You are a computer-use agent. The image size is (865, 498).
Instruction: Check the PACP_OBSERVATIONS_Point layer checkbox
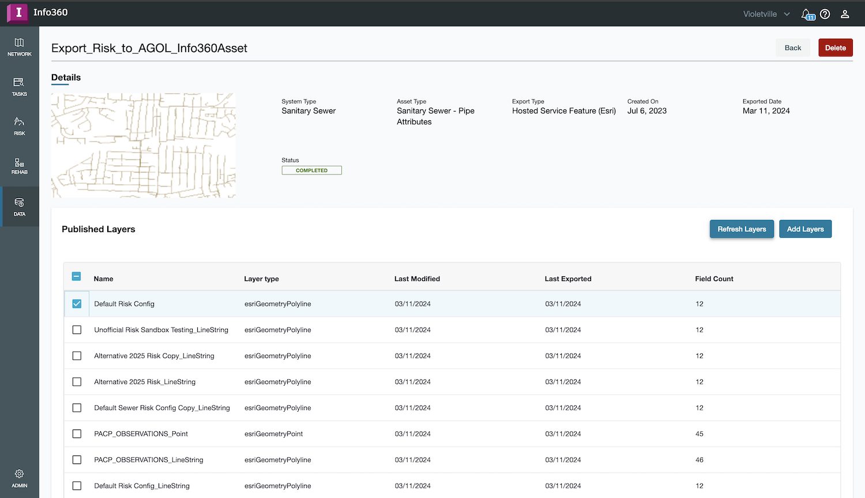[x=77, y=434]
